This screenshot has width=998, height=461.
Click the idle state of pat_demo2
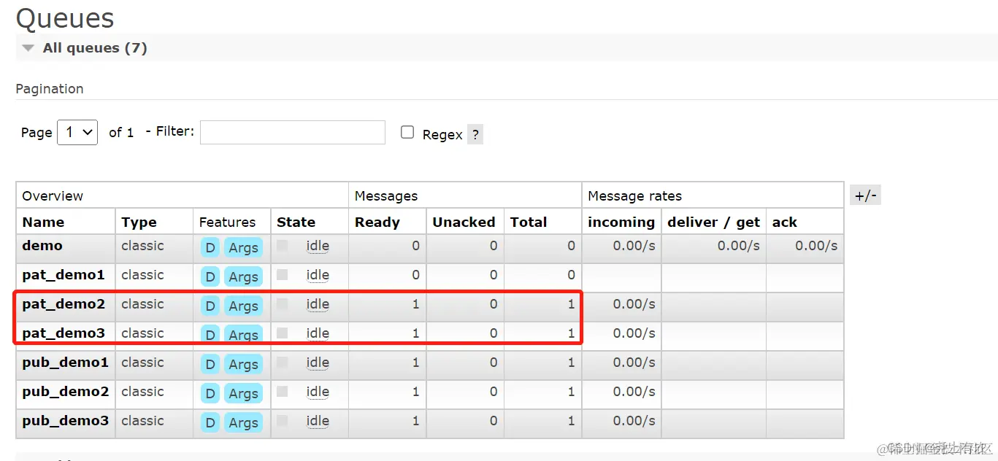tap(318, 304)
